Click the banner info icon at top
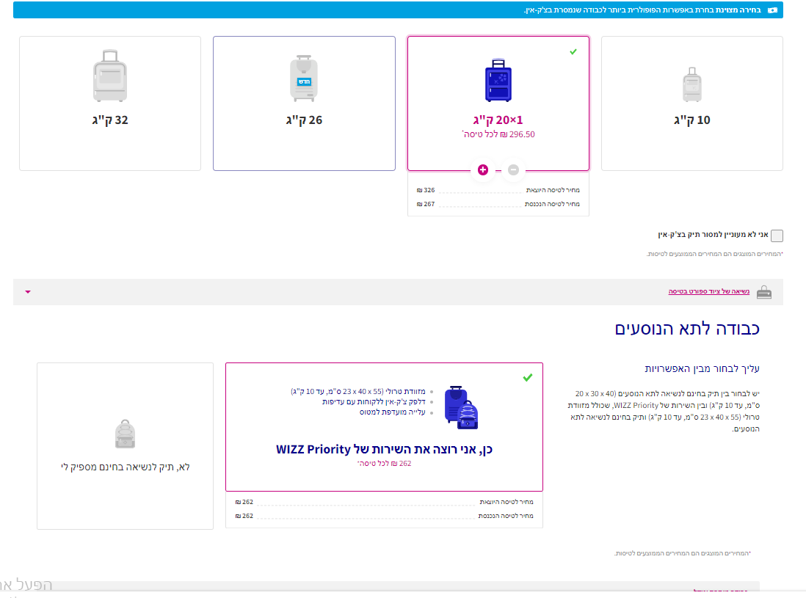Viewport: 806px width, 598px height. click(x=772, y=10)
